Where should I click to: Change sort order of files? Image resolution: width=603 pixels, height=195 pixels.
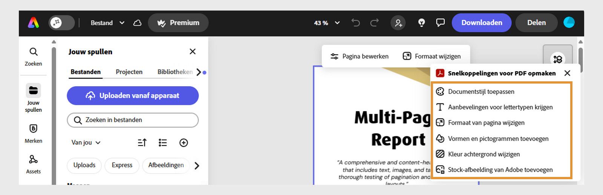point(142,143)
